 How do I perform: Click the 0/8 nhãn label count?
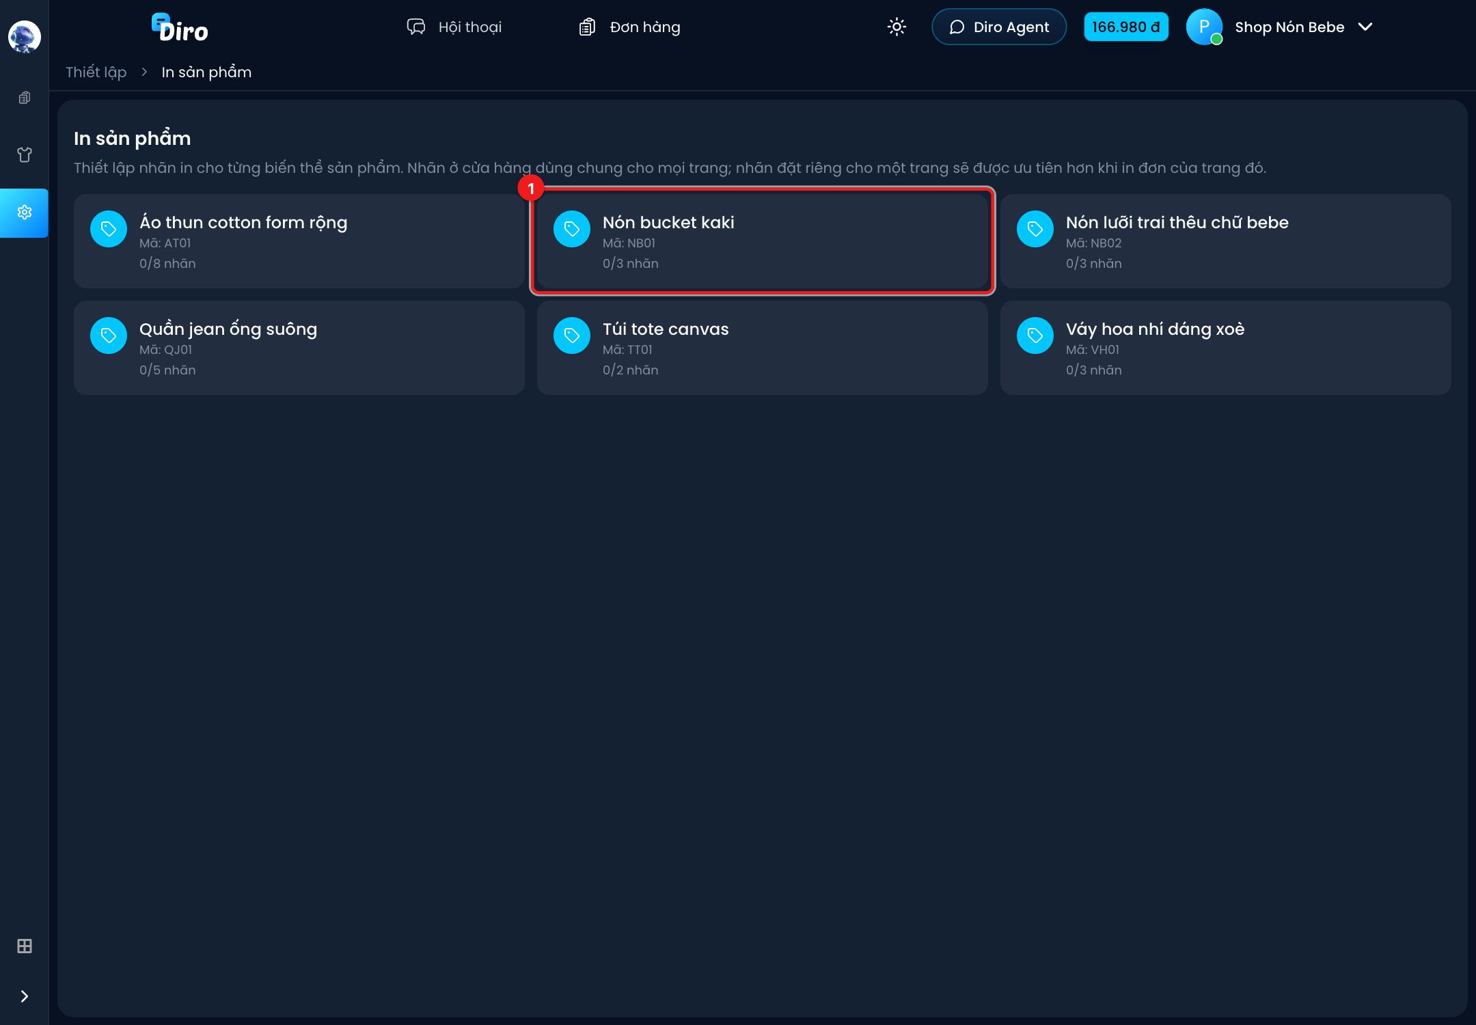click(x=167, y=264)
